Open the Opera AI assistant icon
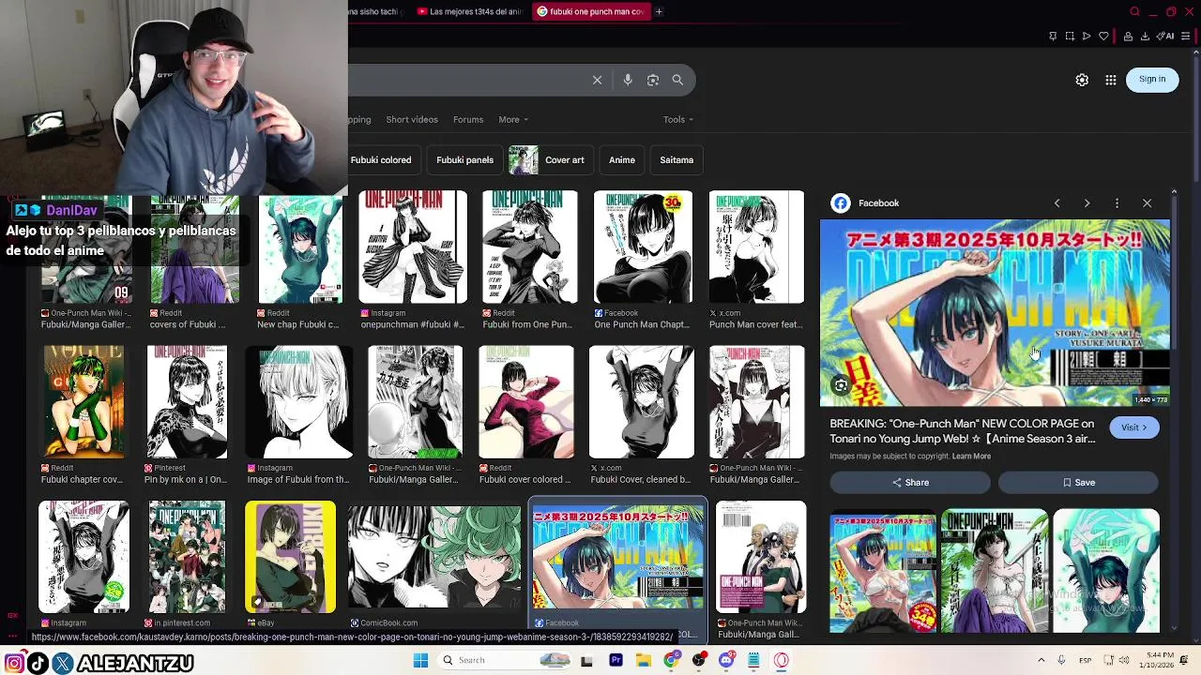The image size is (1201, 675). click(1166, 36)
